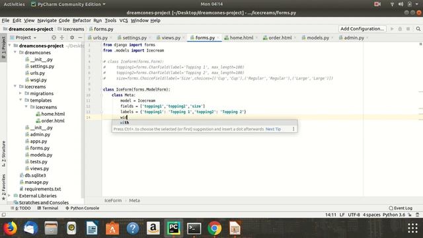This screenshot has width=423, height=238.
Task: Click Python 3.6 interpreter in status bar
Action: pyautogui.click(x=394, y=215)
